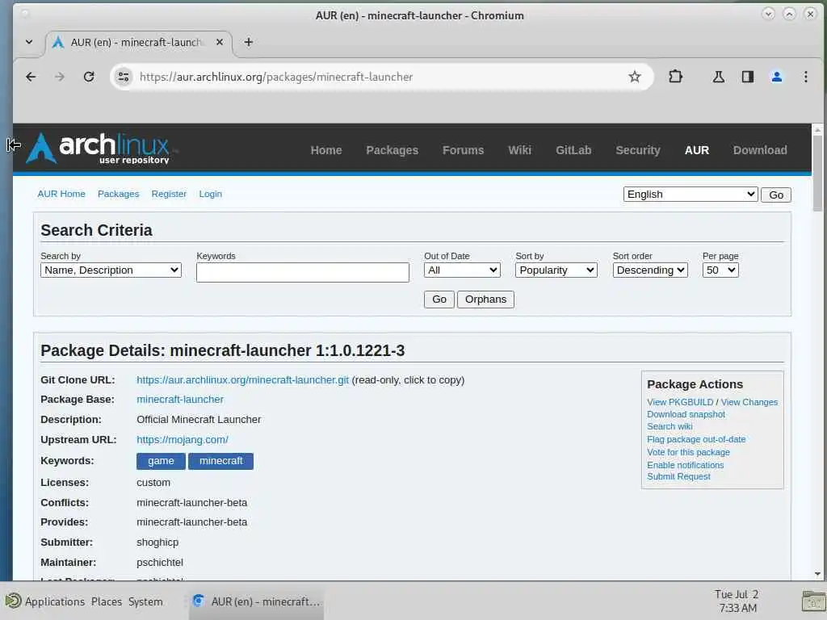The width and height of the screenshot is (827, 620).
Task: Click the tray icon at taskbar right
Action: (813, 601)
